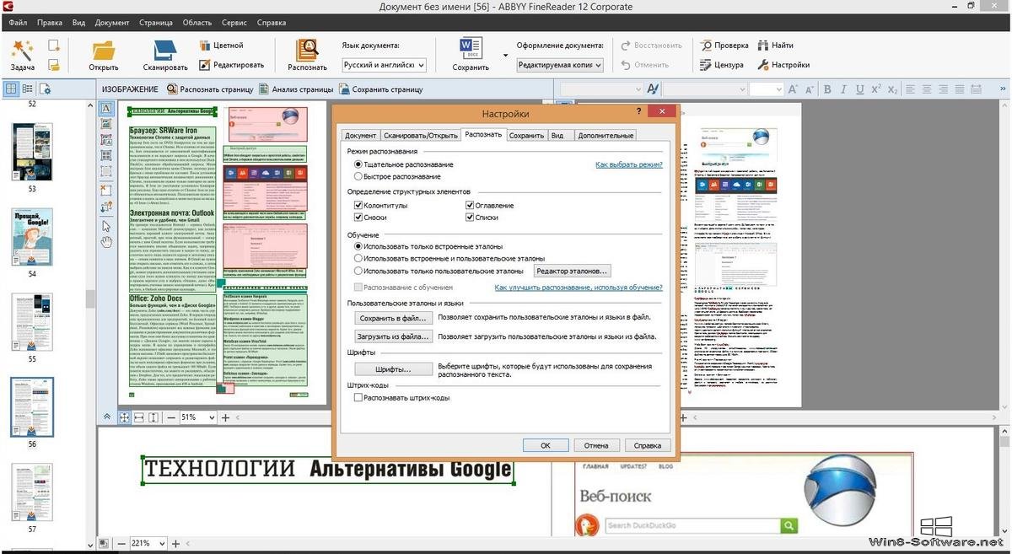Run Проверка verification tool
Screen dimensions: 1012x554
(724, 46)
